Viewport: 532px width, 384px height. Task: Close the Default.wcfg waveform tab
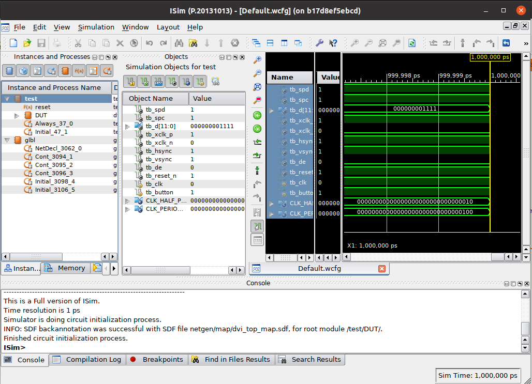[382, 268]
